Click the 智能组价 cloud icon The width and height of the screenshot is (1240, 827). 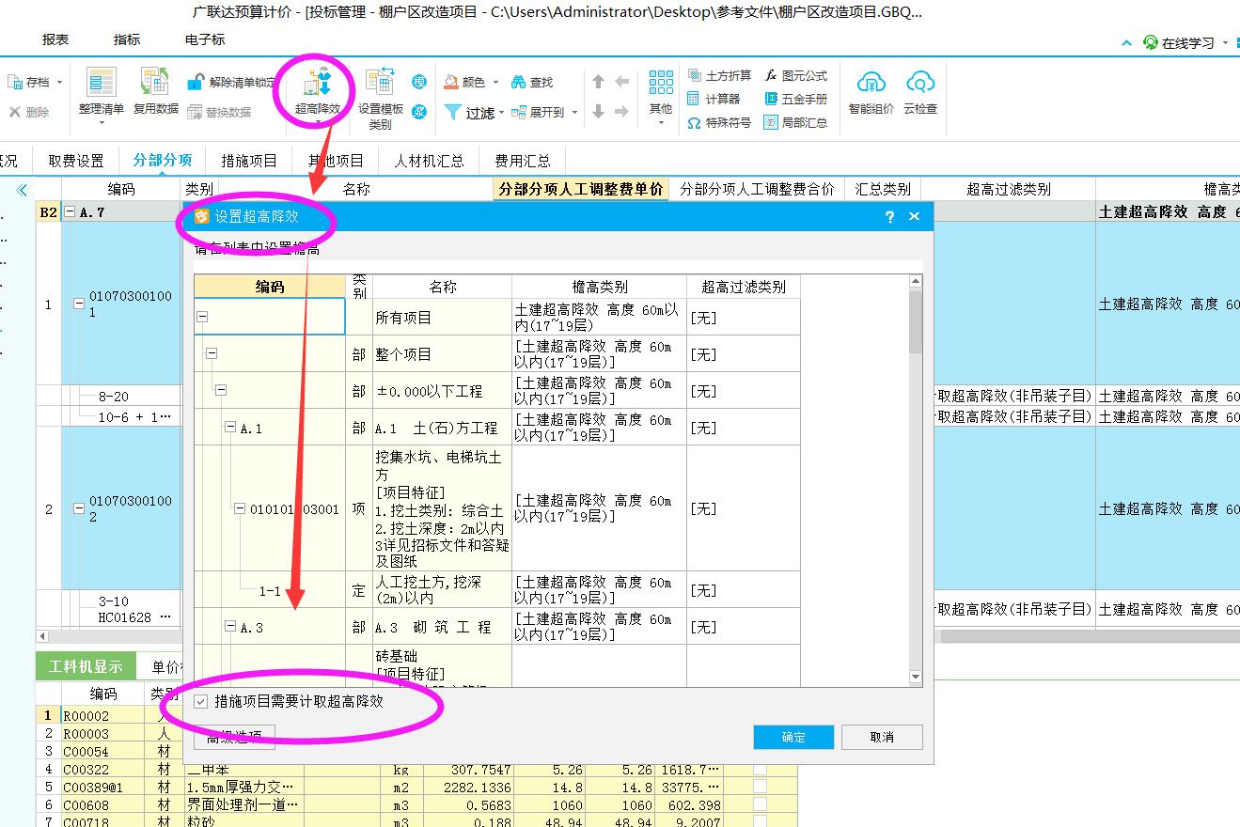871,83
